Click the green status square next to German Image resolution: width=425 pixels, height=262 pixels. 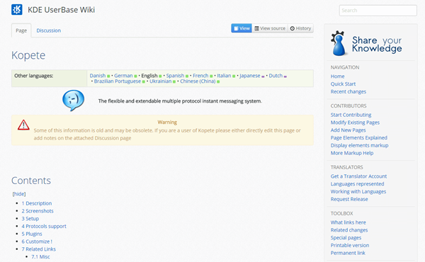point(135,76)
